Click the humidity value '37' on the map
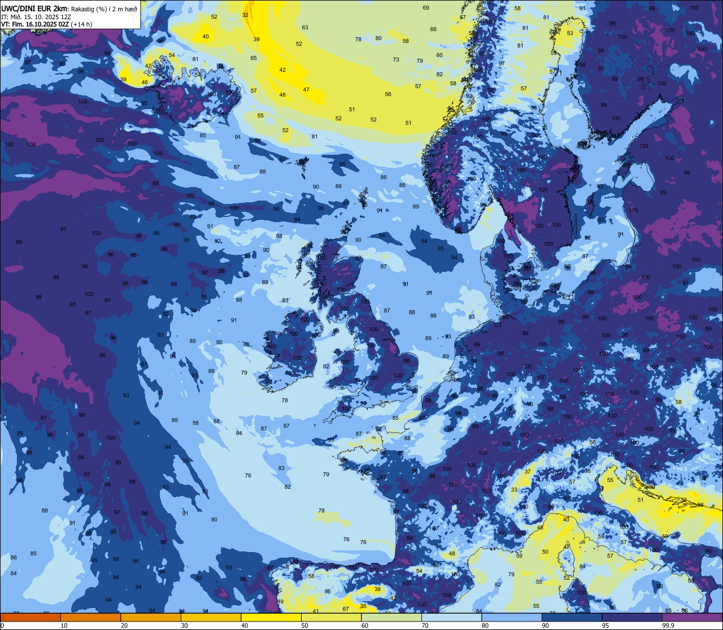The height and width of the screenshot is (630, 723). click(x=528, y=471)
